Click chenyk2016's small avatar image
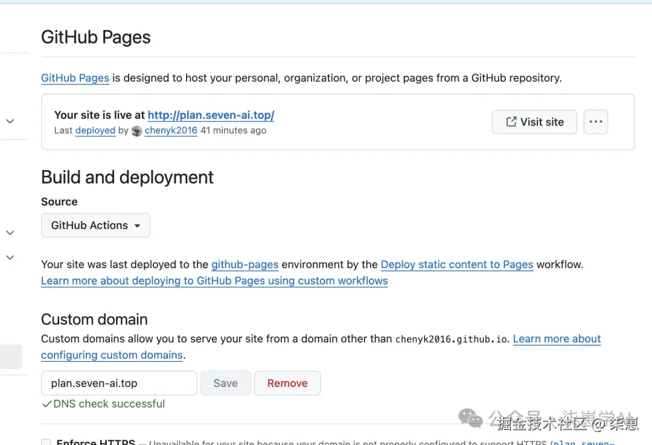The height and width of the screenshot is (445, 652). coord(137,130)
